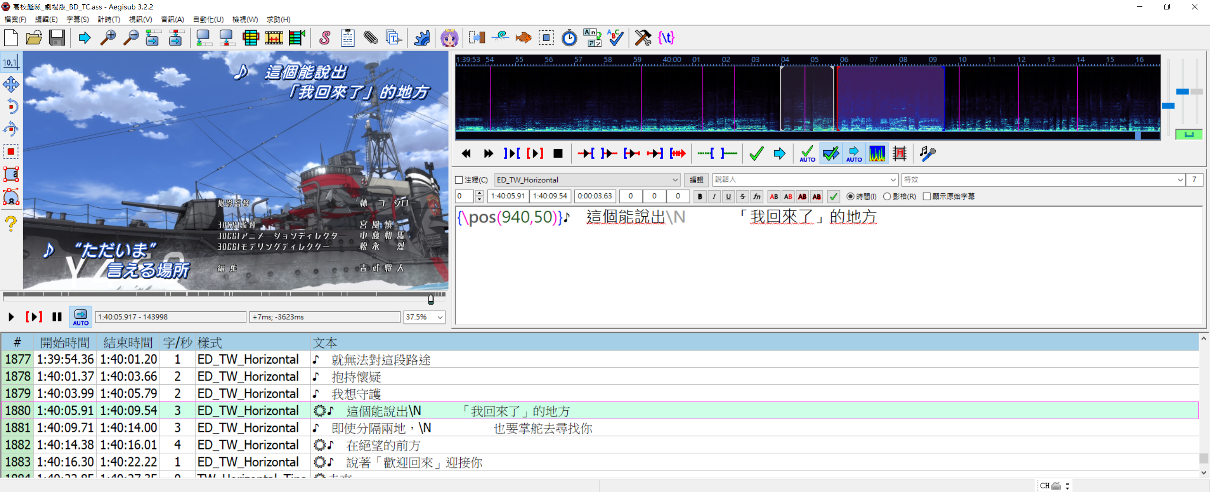Screen dimensions: 1210x492
Task: Toggle tag hiding with the {\t} icon
Action: tap(666, 38)
